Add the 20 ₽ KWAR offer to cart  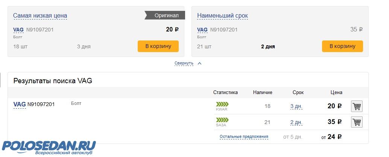[x=357, y=106]
